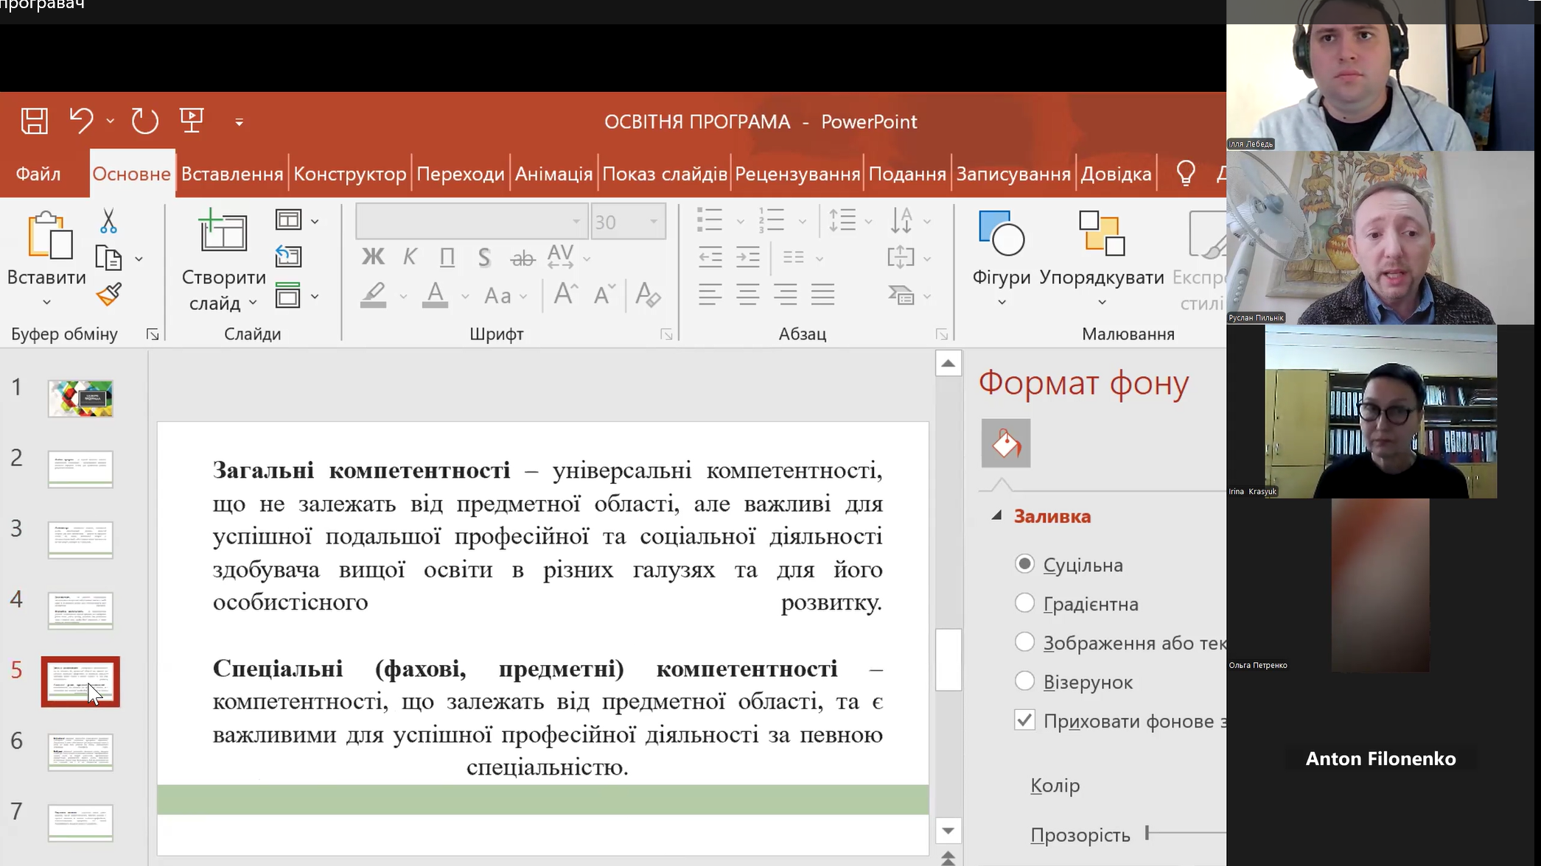Copy selection with copy icon
Viewport: 1541px width, 866px height.
click(x=108, y=258)
